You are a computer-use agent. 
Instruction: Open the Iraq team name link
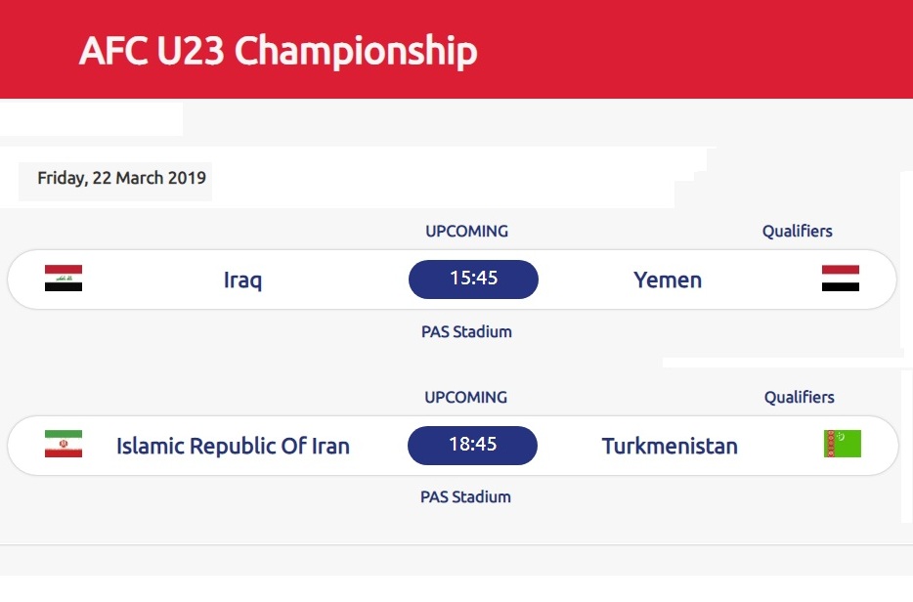[x=242, y=280]
